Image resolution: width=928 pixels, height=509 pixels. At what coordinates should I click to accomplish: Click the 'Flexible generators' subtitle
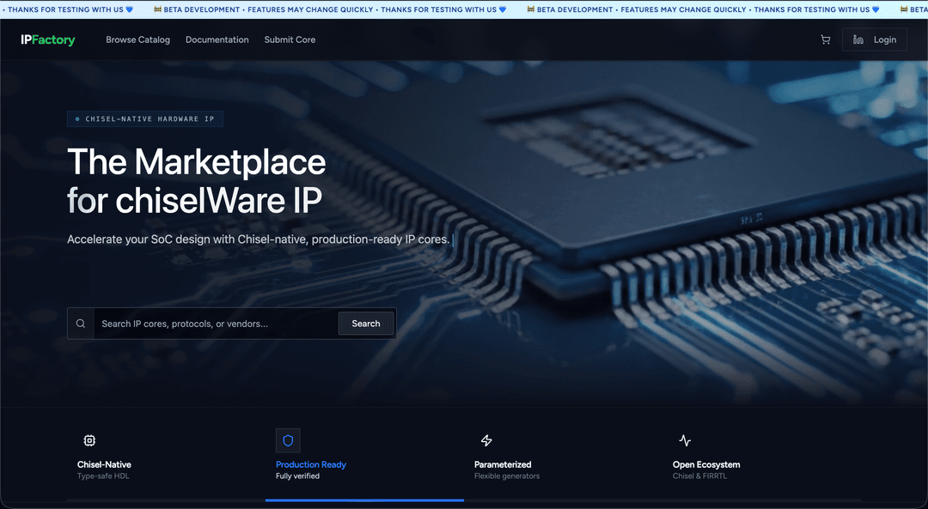507,476
